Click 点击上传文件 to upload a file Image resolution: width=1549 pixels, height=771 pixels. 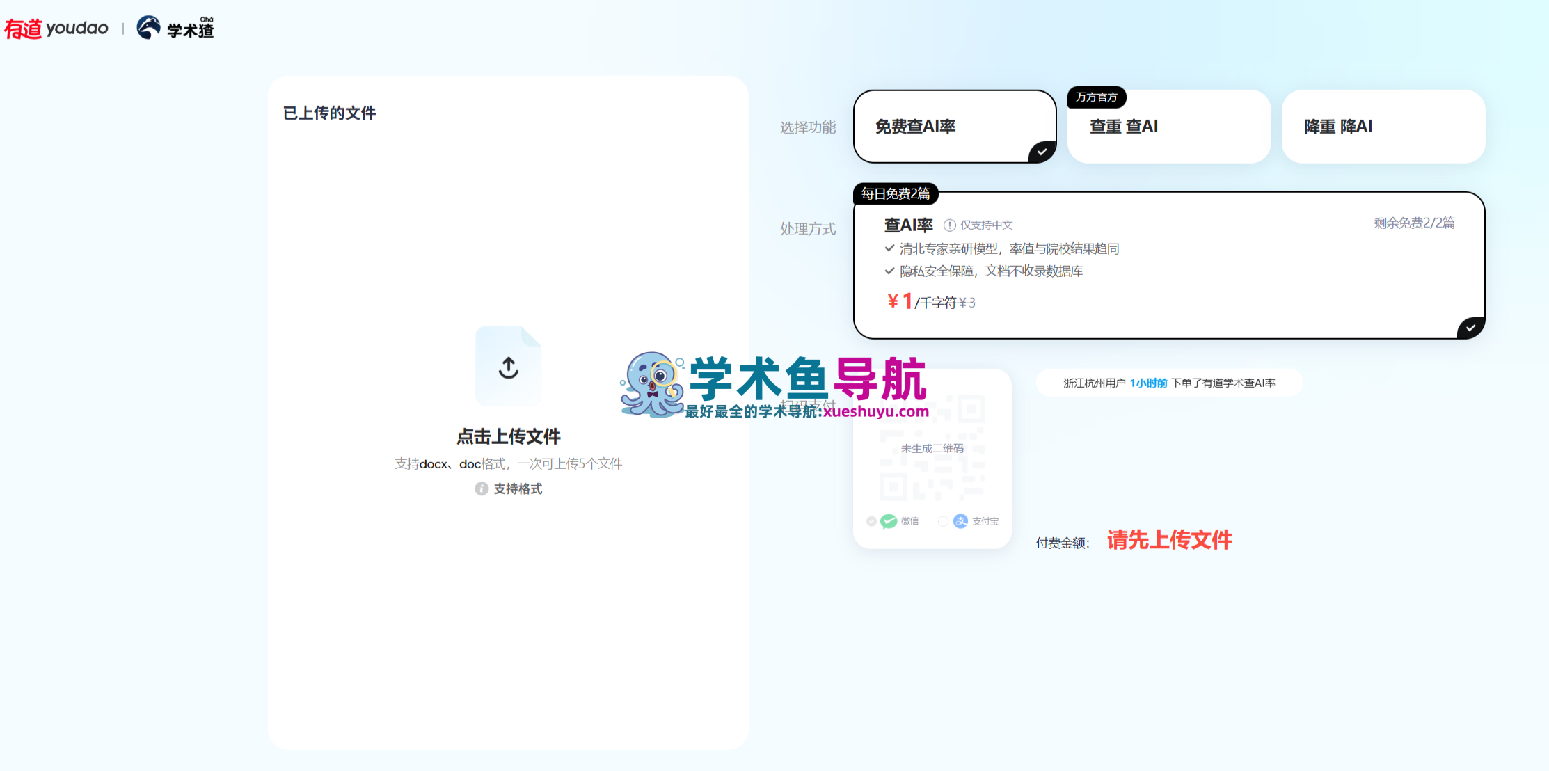tap(509, 436)
